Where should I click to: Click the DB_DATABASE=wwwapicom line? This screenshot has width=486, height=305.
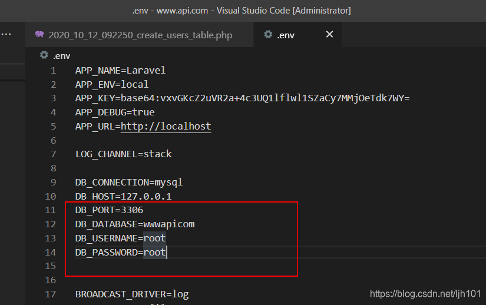135,224
